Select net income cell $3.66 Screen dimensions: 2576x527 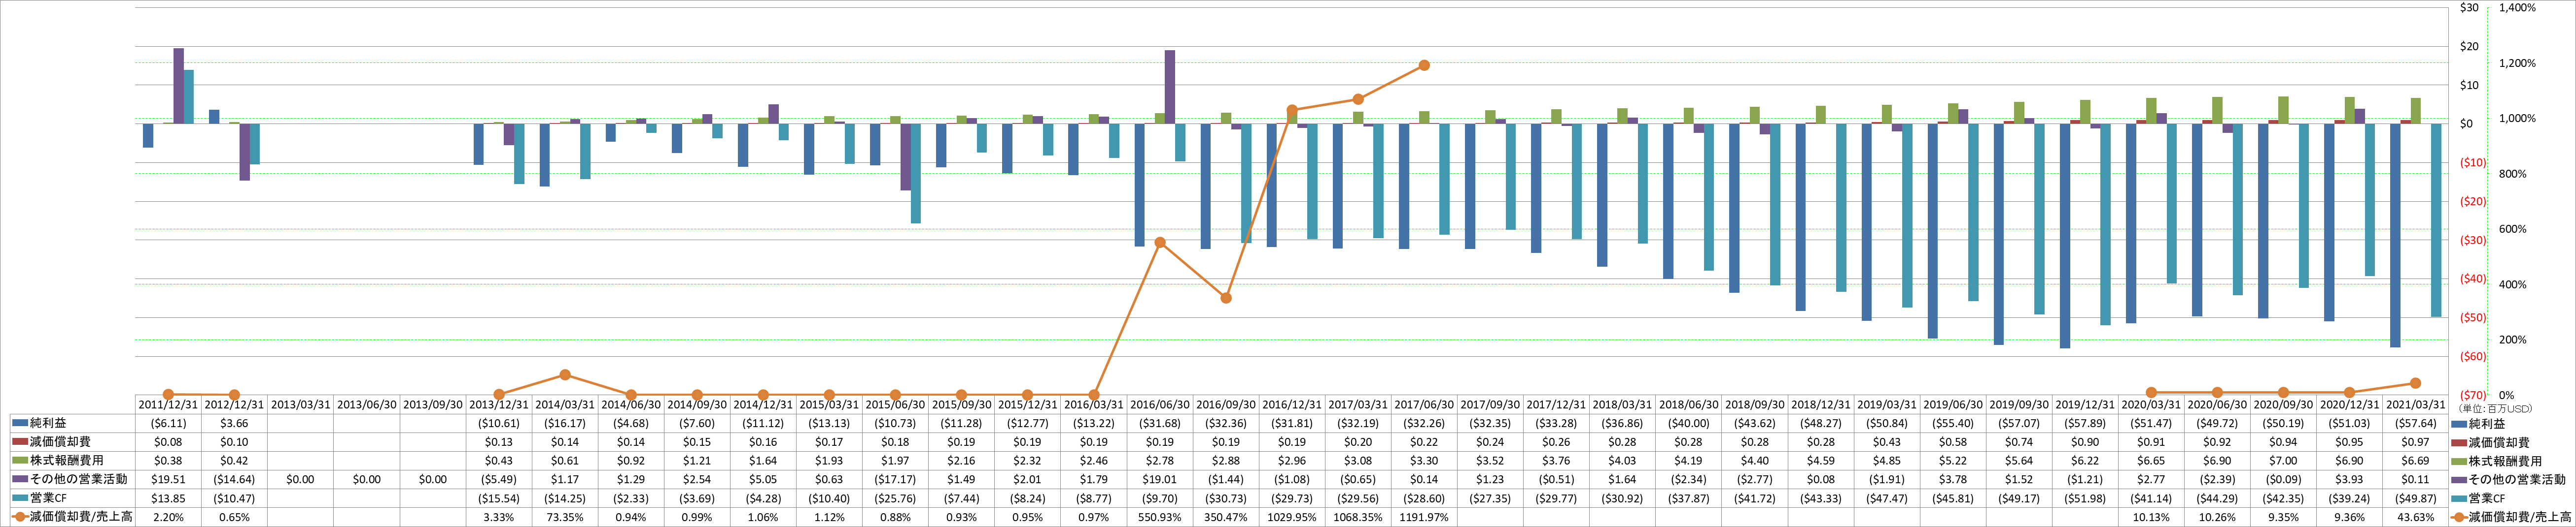pyautogui.click(x=234, y=423)
